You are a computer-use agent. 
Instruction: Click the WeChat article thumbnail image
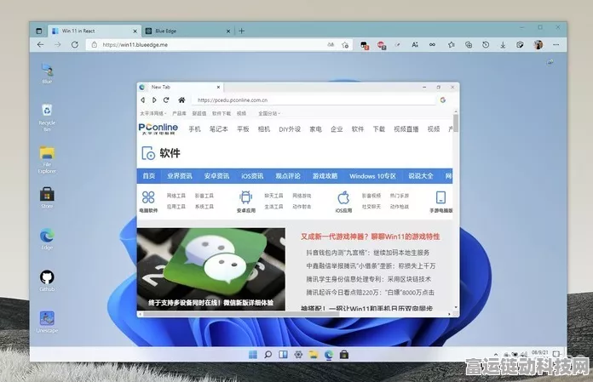[x=211, y=269]
